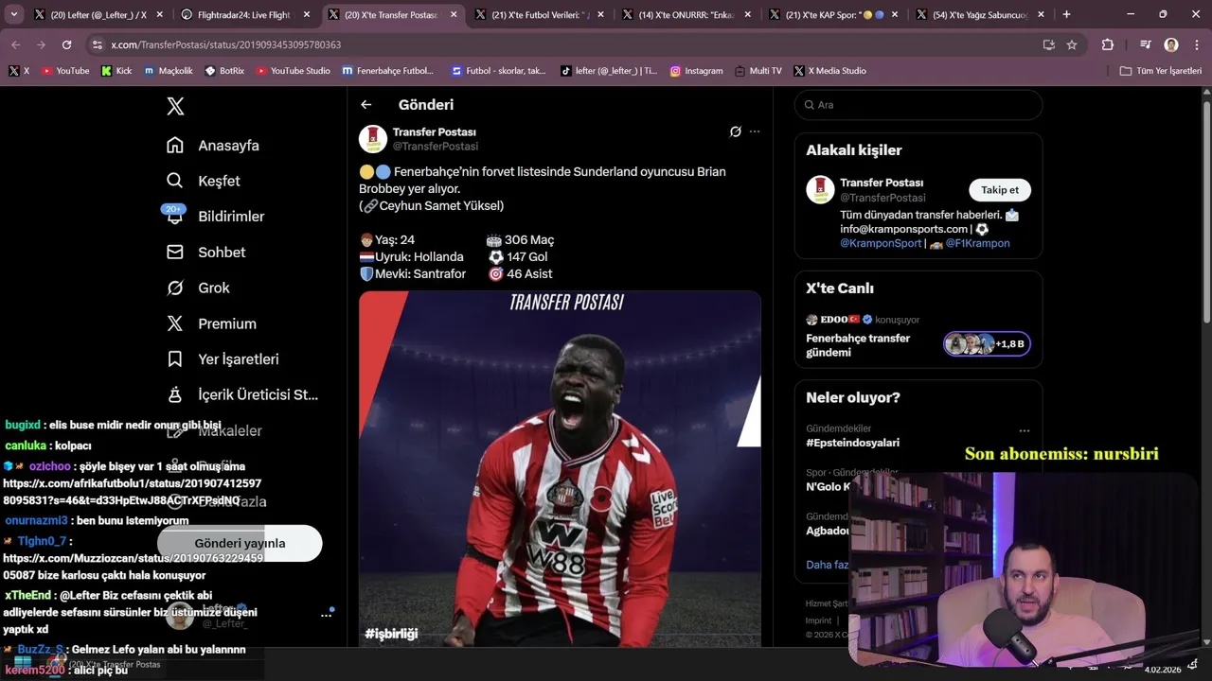Bookmark this page star icon
1212x681 pixels.
coord(1072,44)
